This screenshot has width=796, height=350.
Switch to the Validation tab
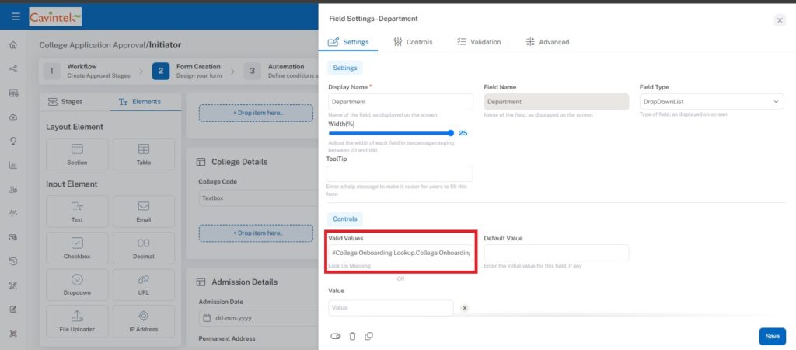(479, 42)
